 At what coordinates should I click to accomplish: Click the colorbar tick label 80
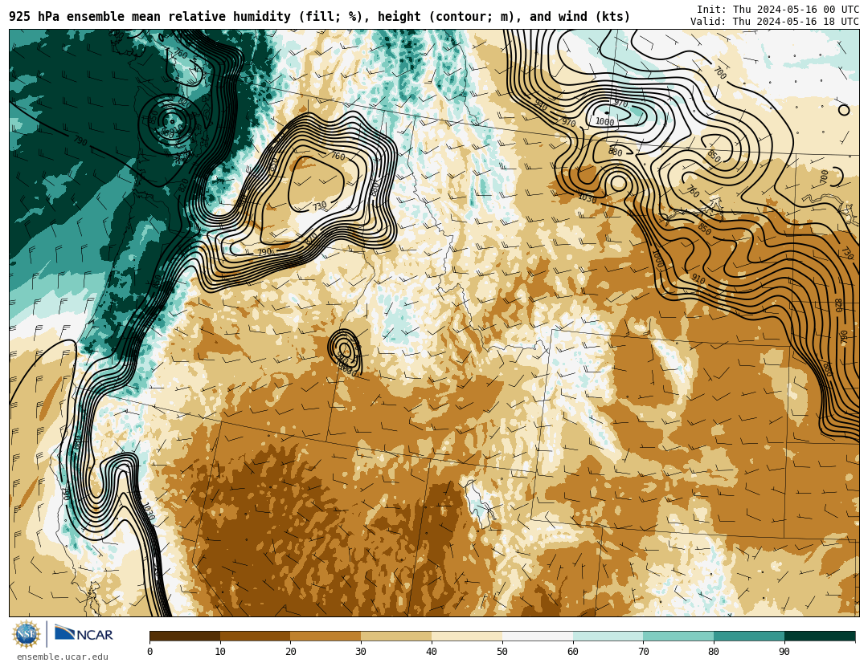point(714,652)
